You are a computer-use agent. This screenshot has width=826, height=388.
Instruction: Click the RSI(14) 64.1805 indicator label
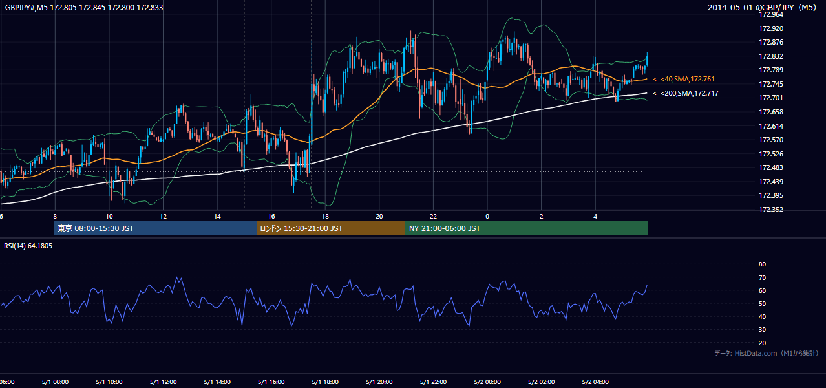[x=28, y=246]
